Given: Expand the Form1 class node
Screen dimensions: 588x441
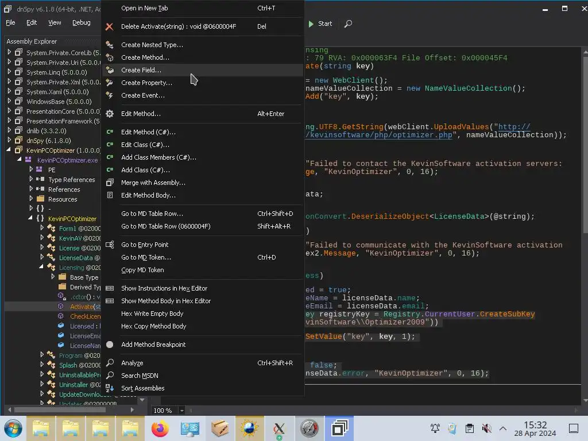Looking at the screenshot, I should click(x=42, y=228).
